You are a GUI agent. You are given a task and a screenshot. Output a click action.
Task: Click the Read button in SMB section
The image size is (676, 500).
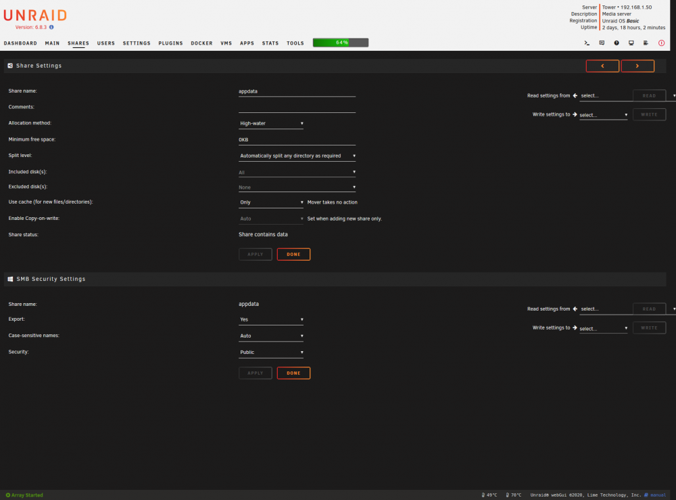point(649,309)
